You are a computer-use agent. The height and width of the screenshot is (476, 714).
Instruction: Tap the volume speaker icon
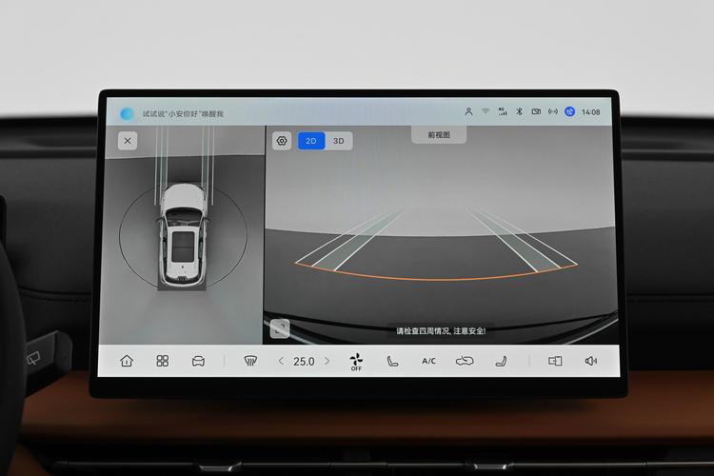click(591, 361)
